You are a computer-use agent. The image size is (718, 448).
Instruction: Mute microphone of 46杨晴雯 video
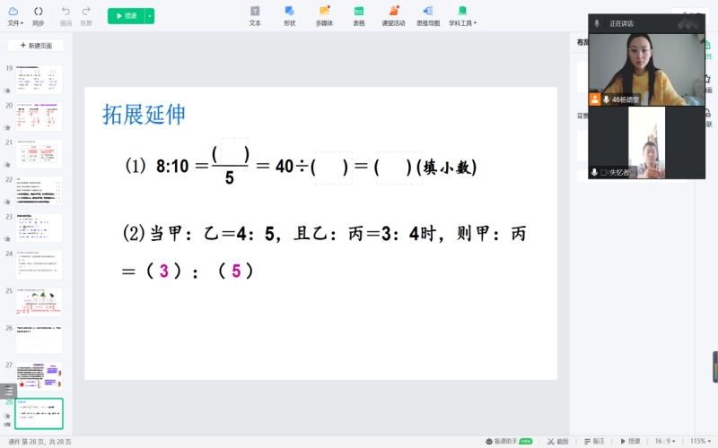tap(607, 99)
